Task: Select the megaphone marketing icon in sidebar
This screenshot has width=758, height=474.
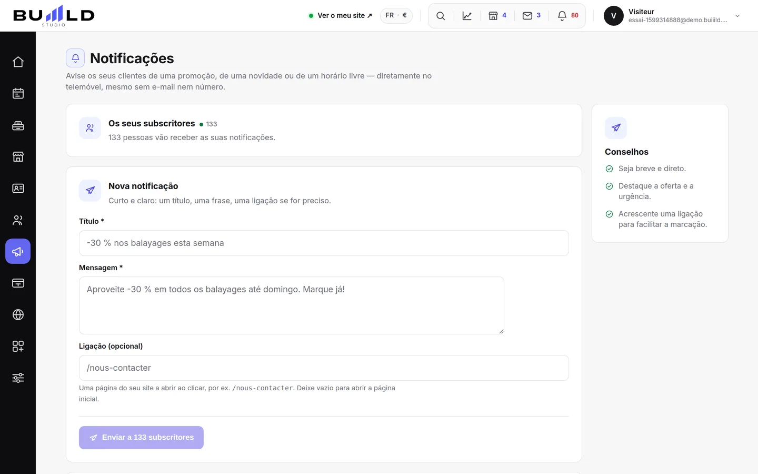Action: (18, 251)
